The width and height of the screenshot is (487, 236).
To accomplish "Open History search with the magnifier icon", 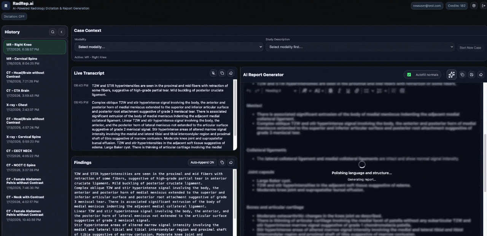I will pyautogui.click(x=53, y=32).
